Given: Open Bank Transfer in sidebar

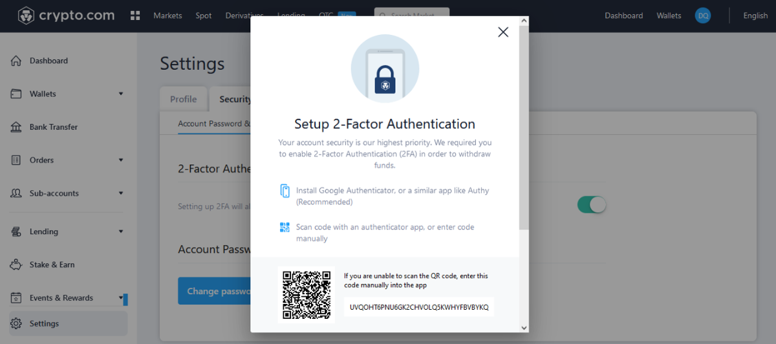Looking at the screenshot, I should coord(54,127).
